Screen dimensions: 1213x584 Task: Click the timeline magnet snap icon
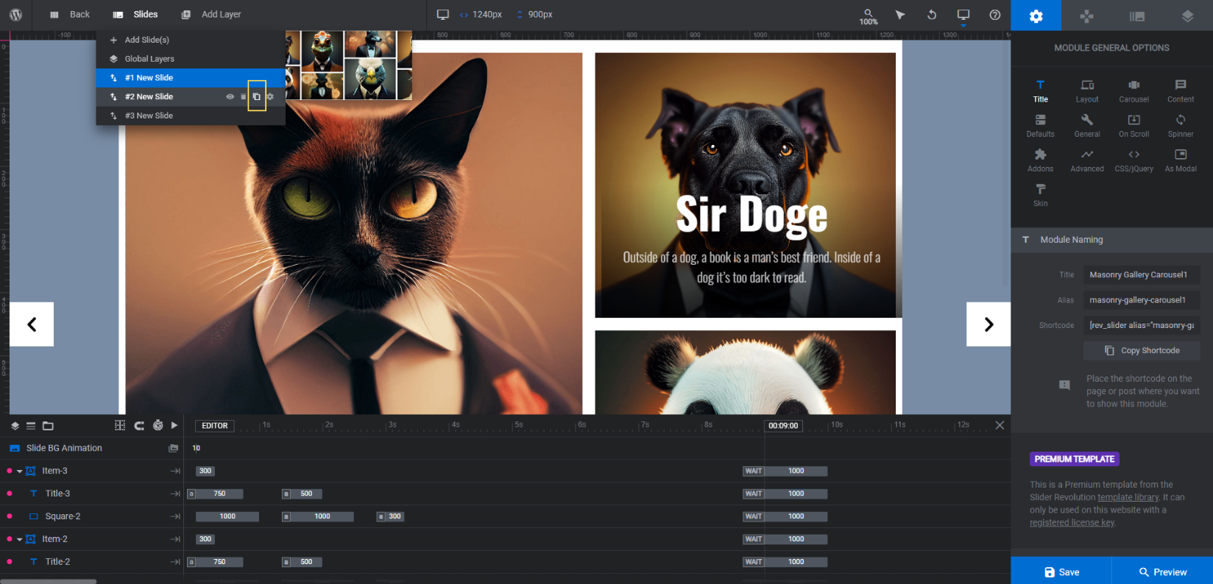[139, 426]
